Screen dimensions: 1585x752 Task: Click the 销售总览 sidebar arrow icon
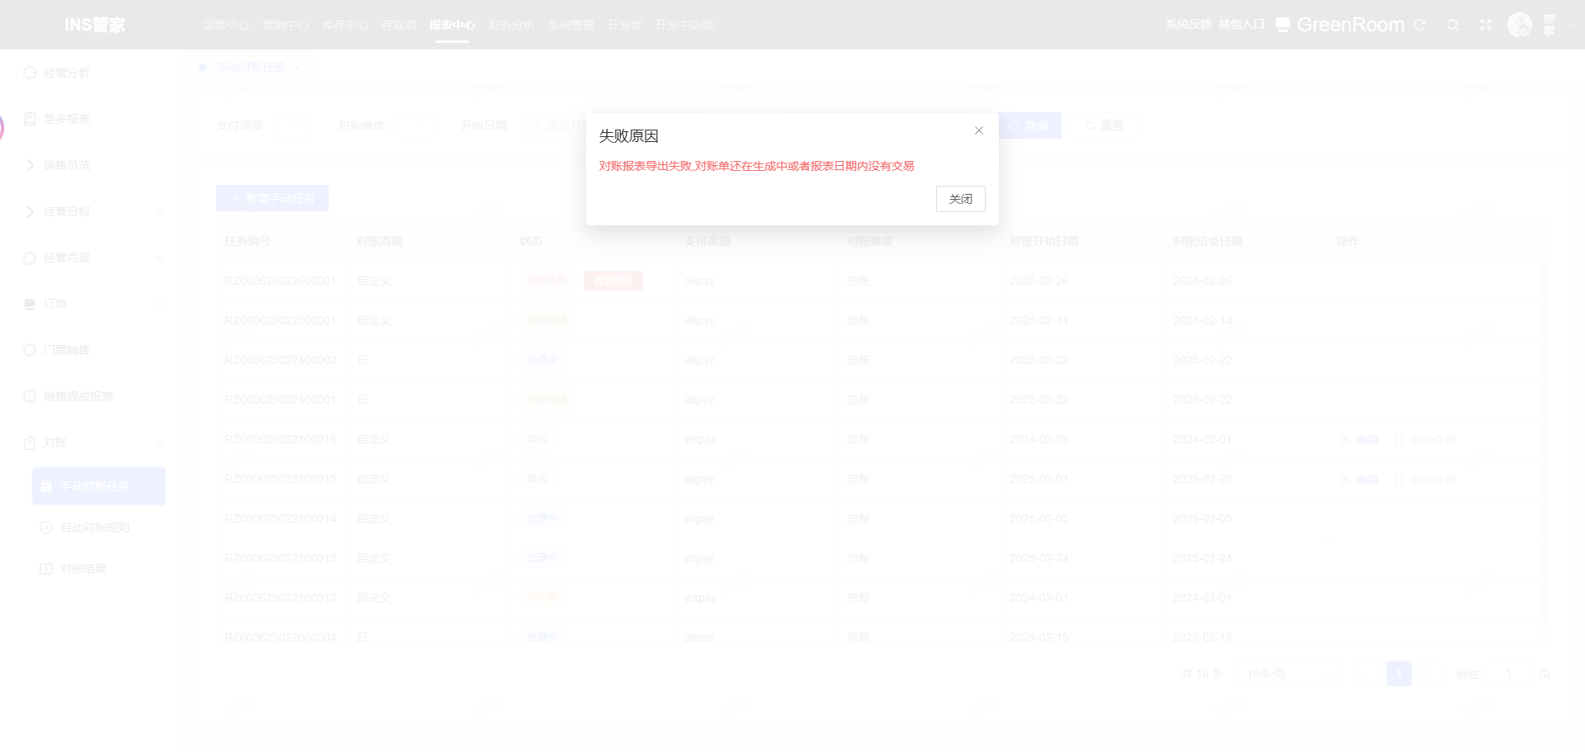30,165
